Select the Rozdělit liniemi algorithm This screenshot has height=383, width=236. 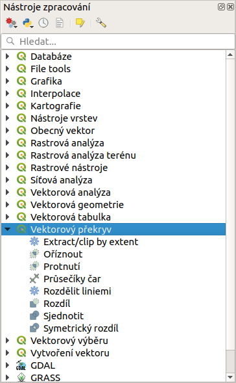(x=77, y=291)
